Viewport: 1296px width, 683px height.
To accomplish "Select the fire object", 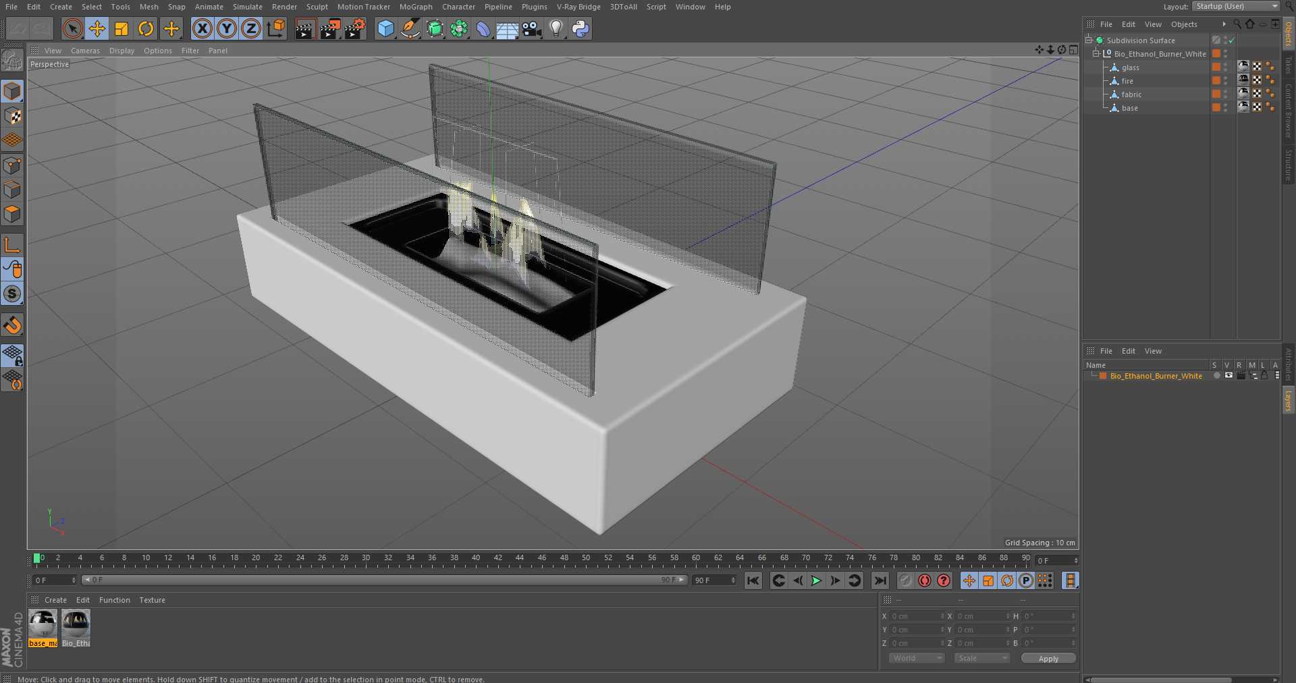I will 1127,81.
